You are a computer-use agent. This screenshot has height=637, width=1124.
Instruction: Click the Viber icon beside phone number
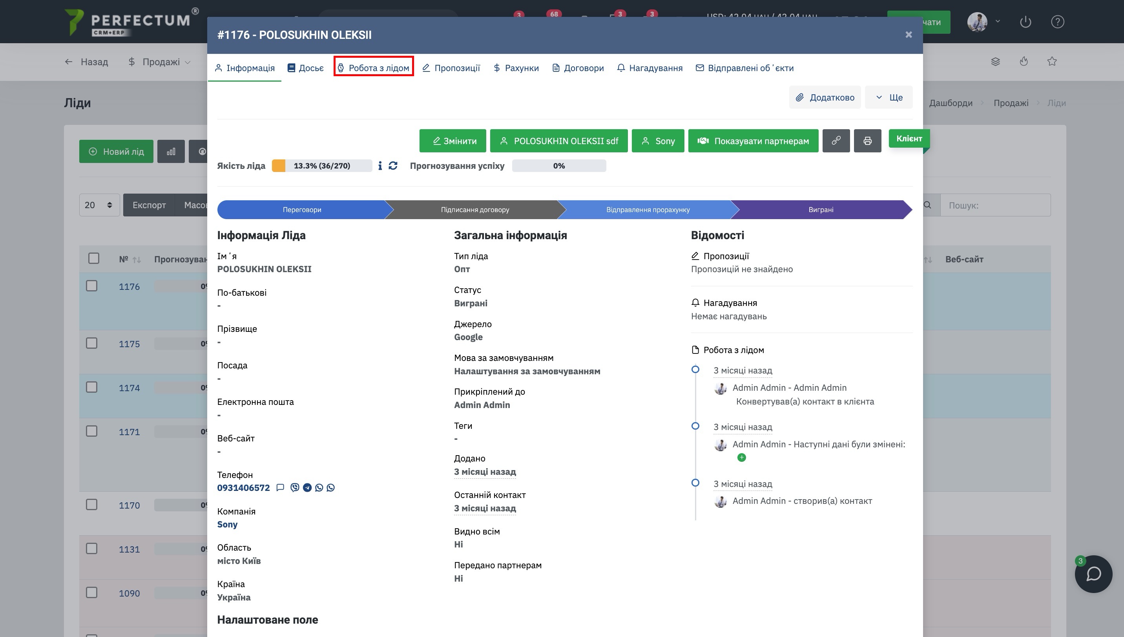coord(295,487)
